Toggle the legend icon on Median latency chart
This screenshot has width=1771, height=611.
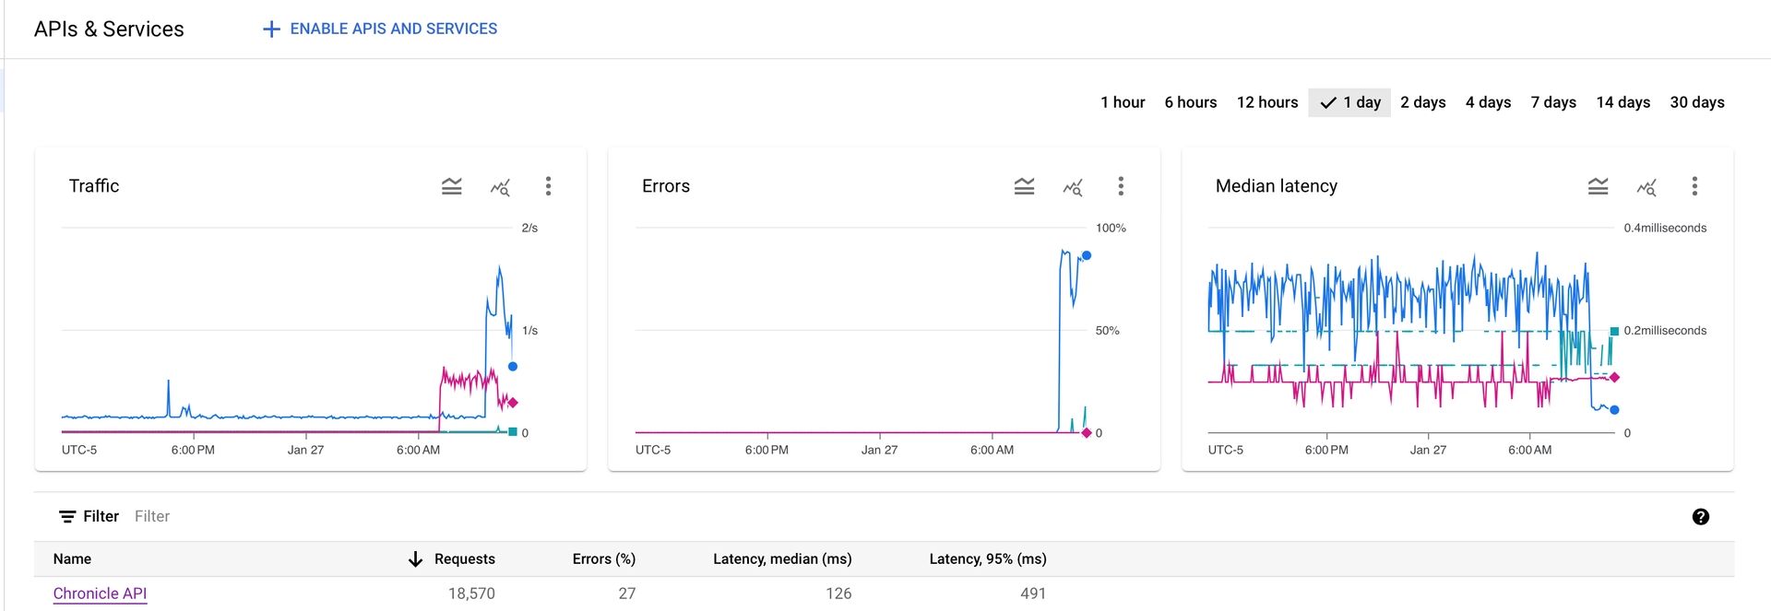pyautogui.click(x=1598, y=187)
